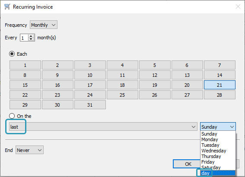This screenshot has height=177, width=245.
Task: Increase the month interval with up arrow
Action: click(31, 36)
